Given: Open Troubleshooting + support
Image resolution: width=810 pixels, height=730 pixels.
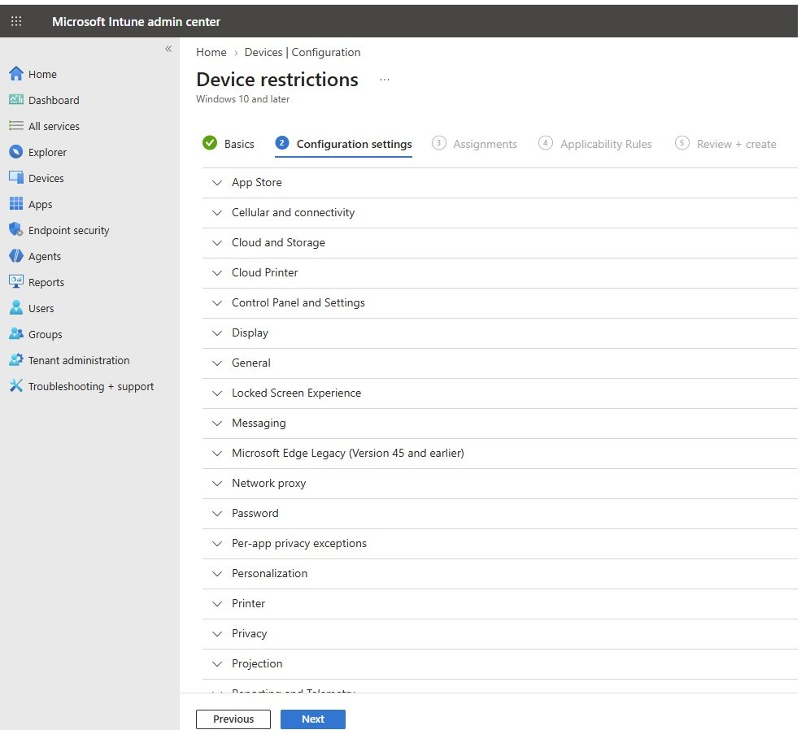Looking at the screenshot, I should pos(91,387).
